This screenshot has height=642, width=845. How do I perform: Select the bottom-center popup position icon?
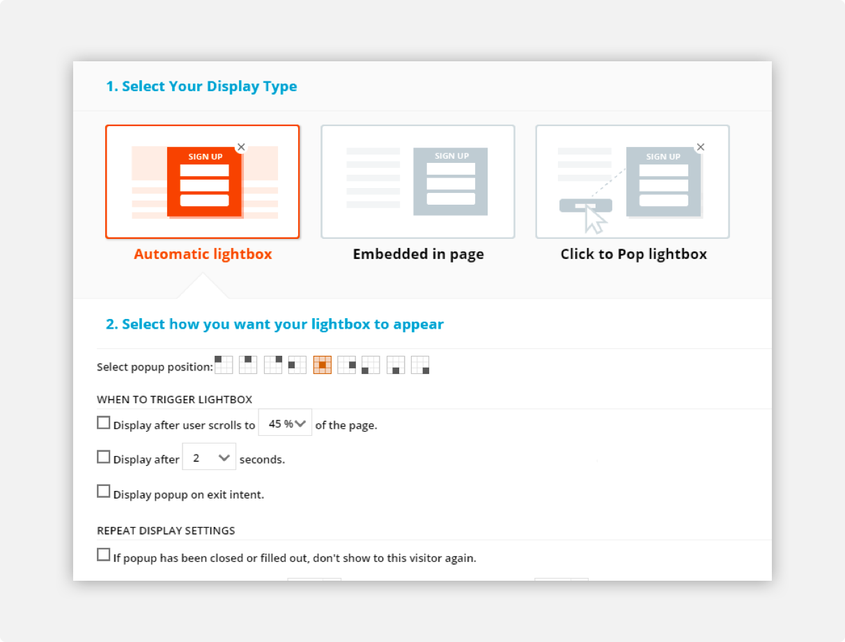395,364
